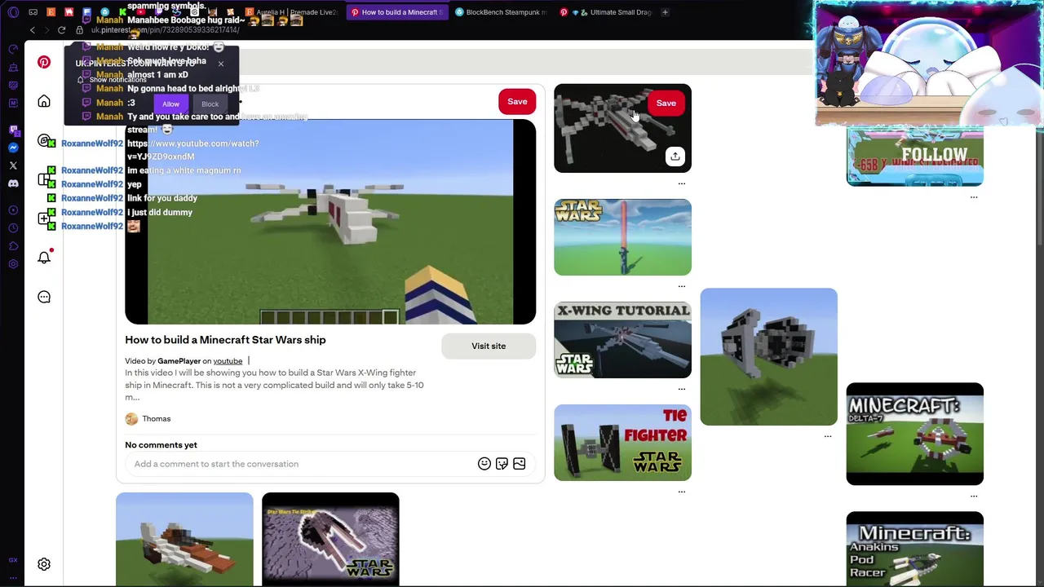This screenshot has height=587, width=1044.
Task: Open Star Wars Tie Striker thumbnail
Action: click(x=330, y=539)
